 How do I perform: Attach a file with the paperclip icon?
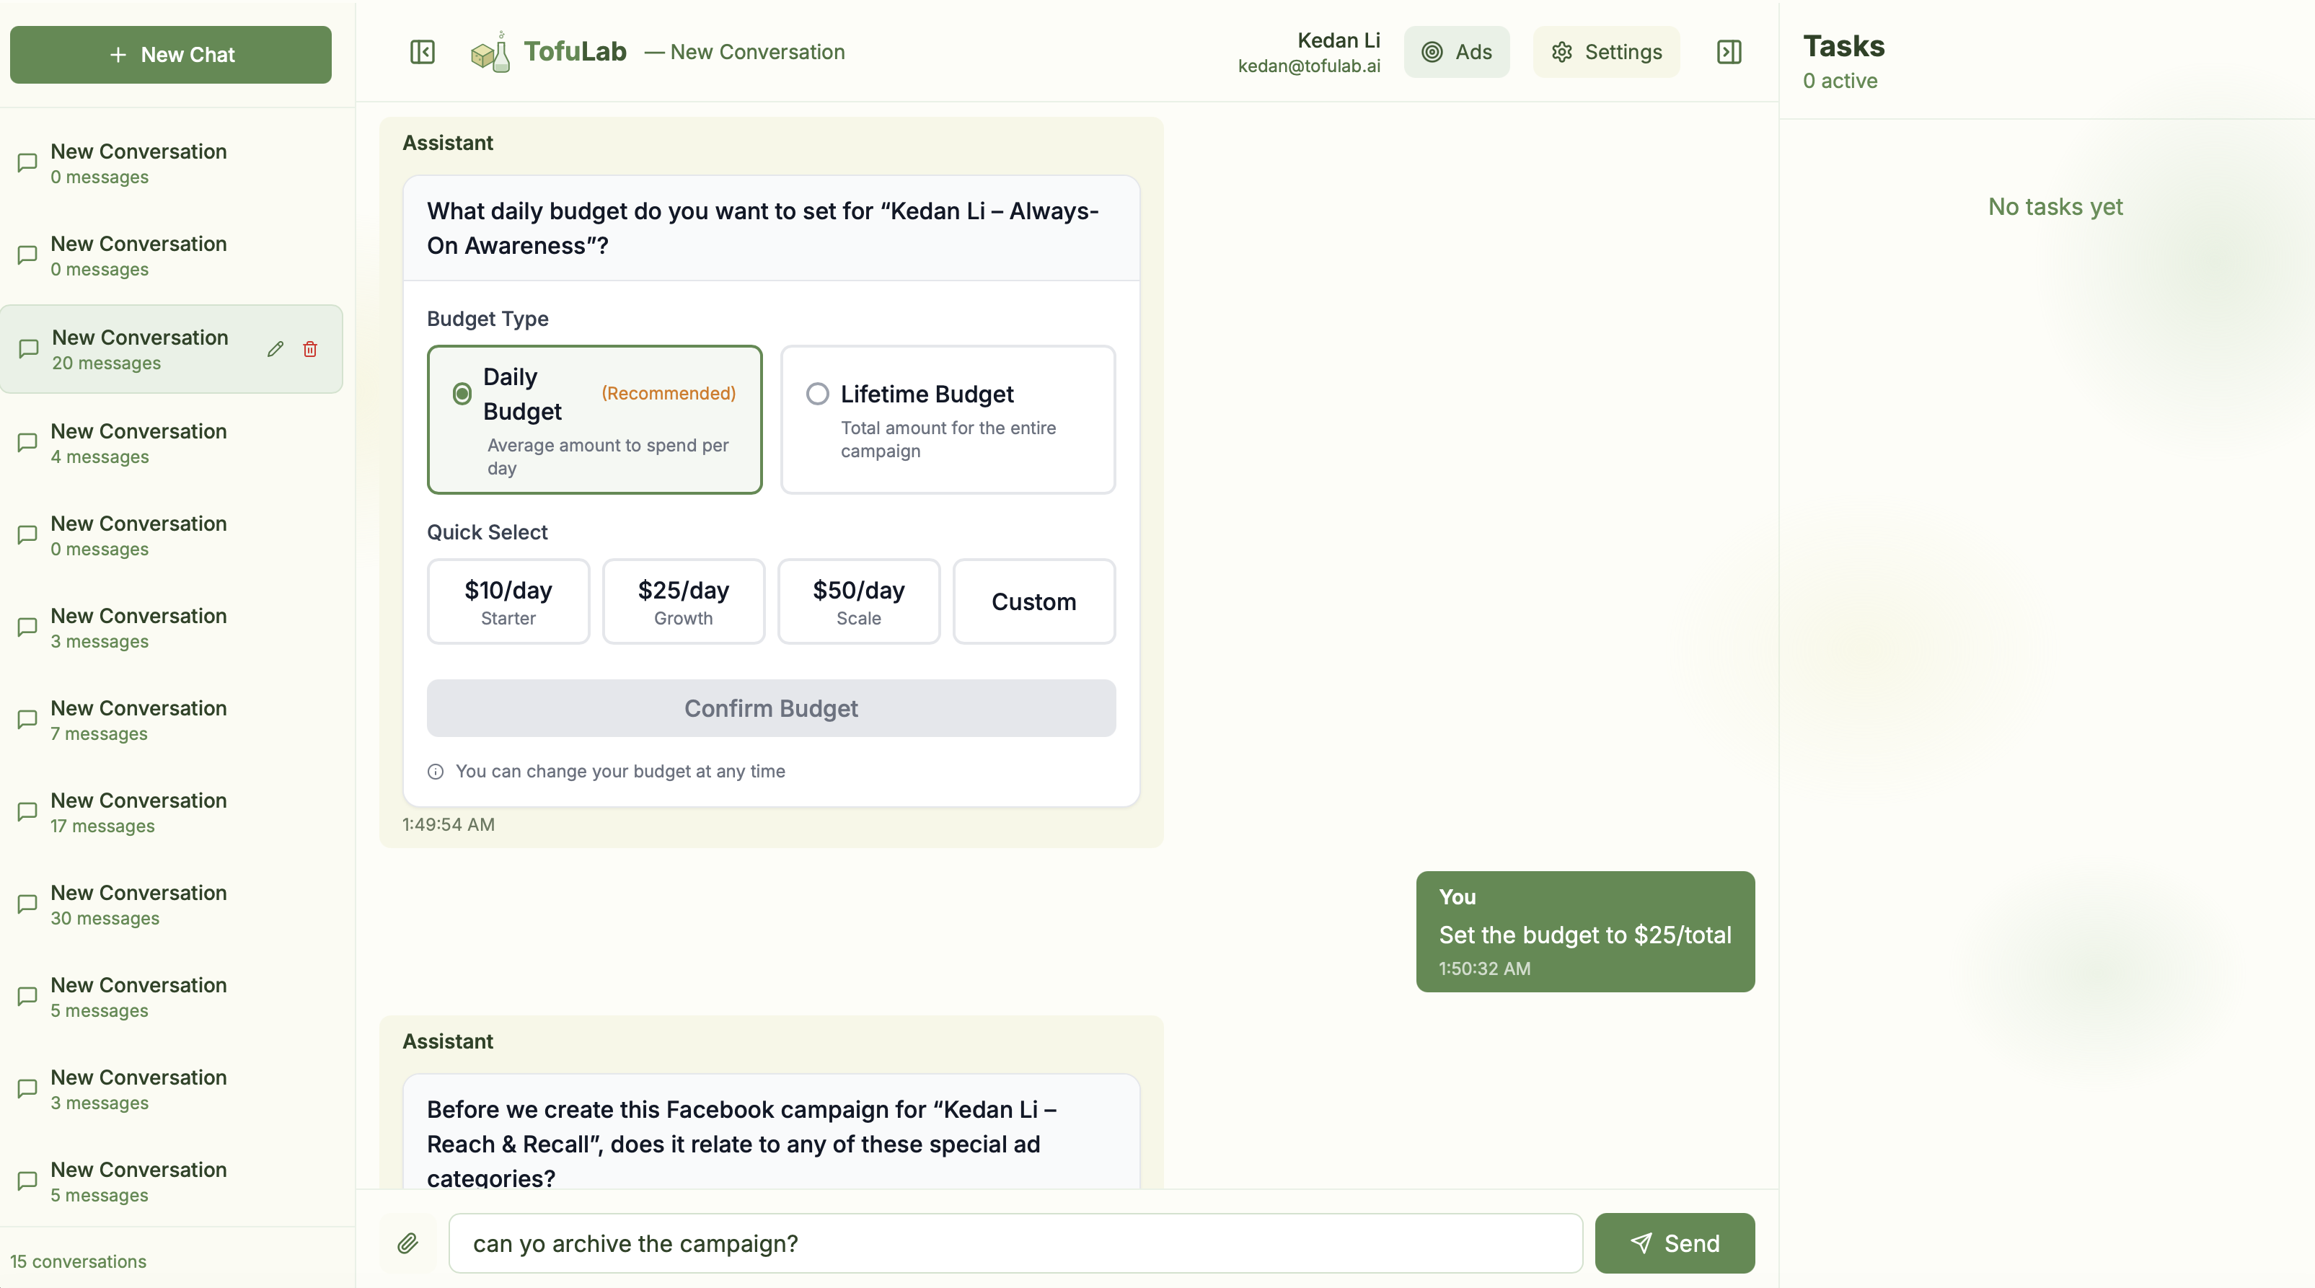click(408, 1243)
